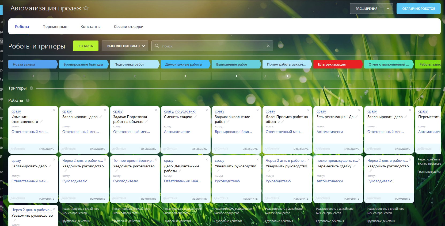
Task: Add trigger with plus under Есть рекламация
Action: pyautogui.click(x=338, y=76)
